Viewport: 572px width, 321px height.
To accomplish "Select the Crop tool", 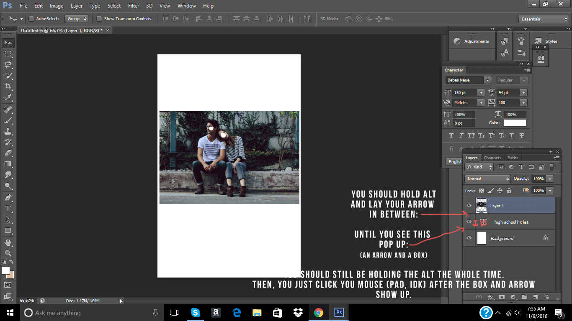I will [x=8, y=87].
